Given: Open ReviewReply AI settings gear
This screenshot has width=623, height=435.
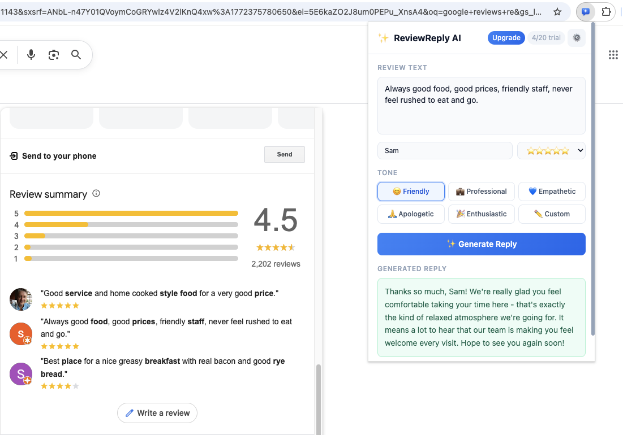Looking at the screenshot, I should 576,38.
